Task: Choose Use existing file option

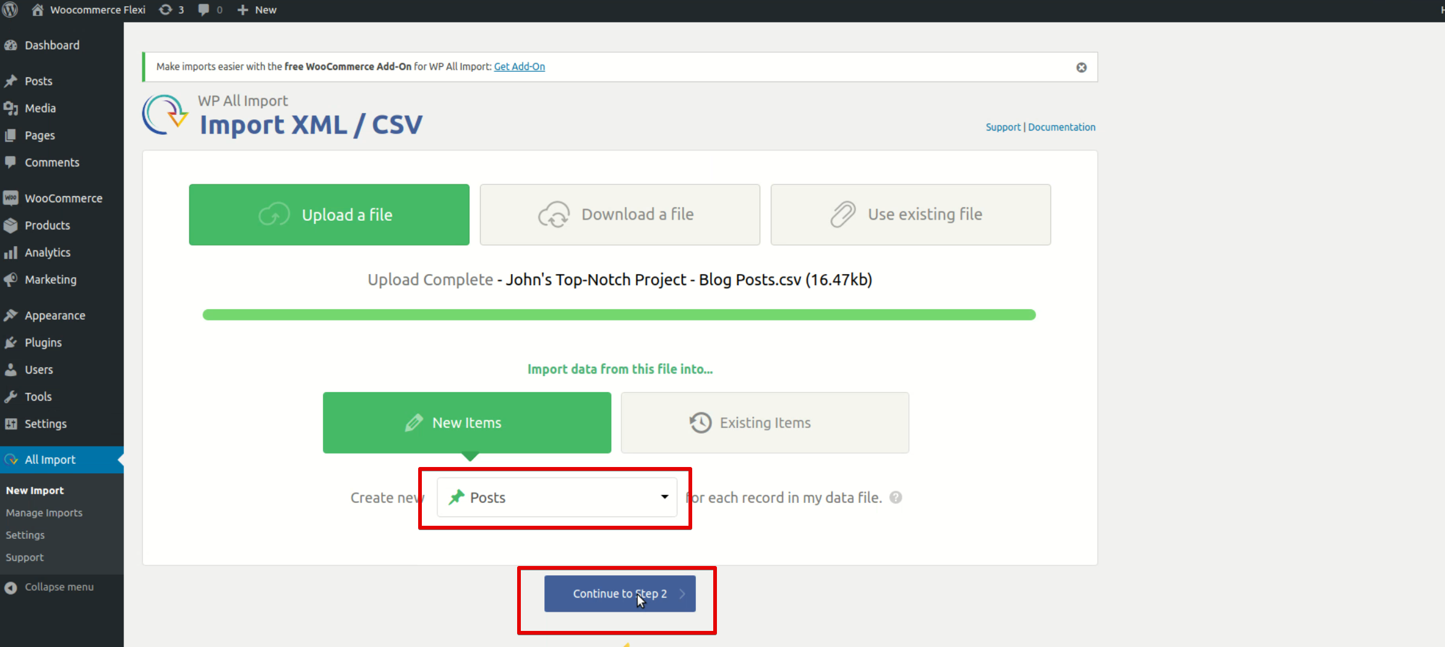Action: 911,215
